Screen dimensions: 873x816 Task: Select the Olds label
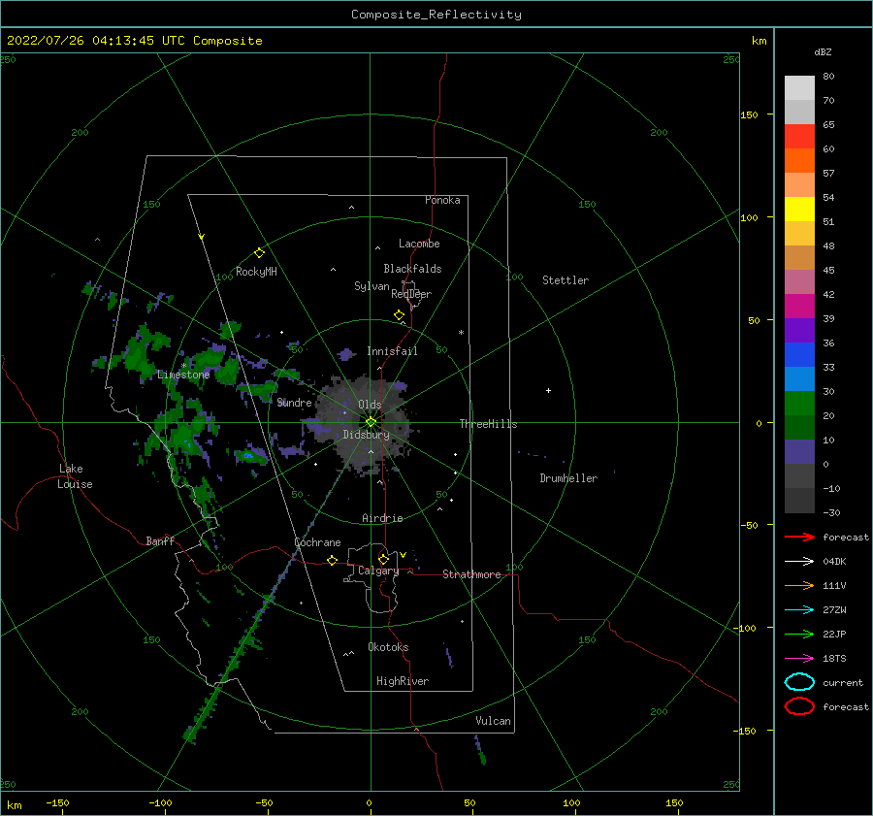coord(370,405)
